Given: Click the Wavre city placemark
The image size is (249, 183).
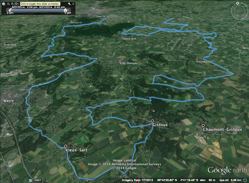Looking at the screenshot, I should (x=10, y=95).
